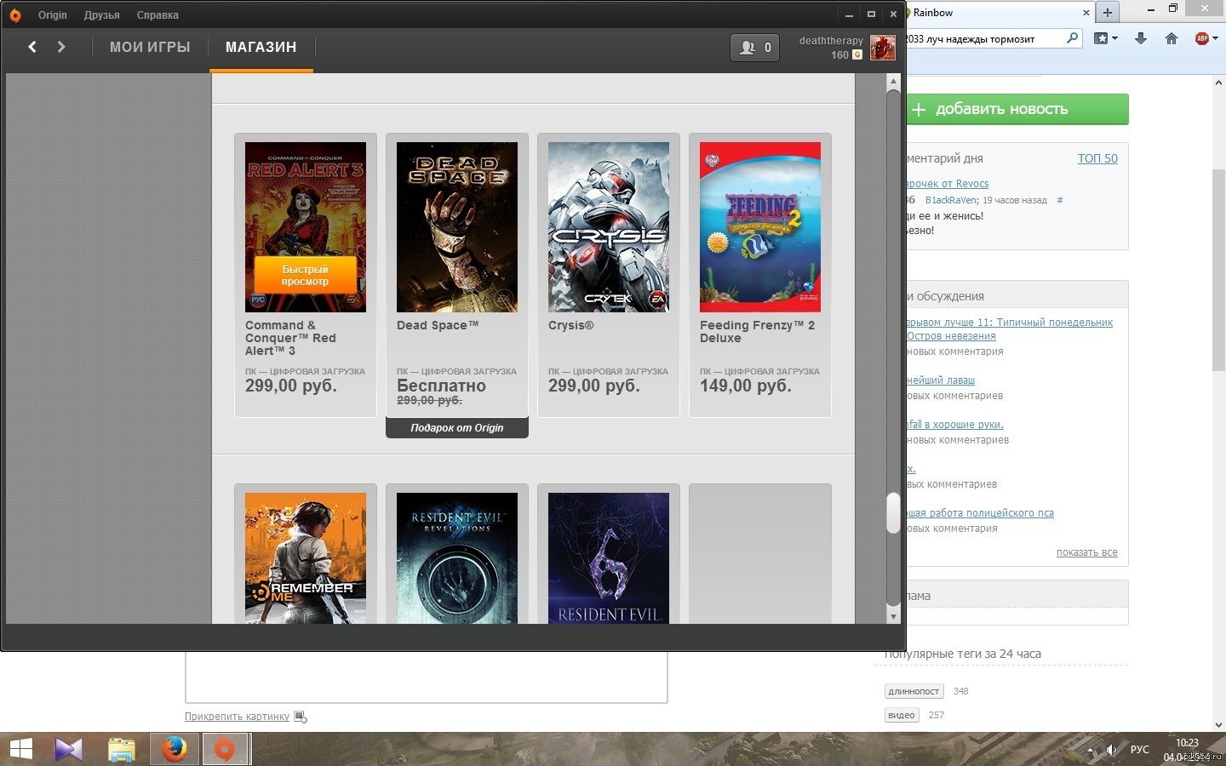This screenshot has height=766, width=1226.
Task: Open 'Остров невезения' discussion link
Action: pos(951,336)
